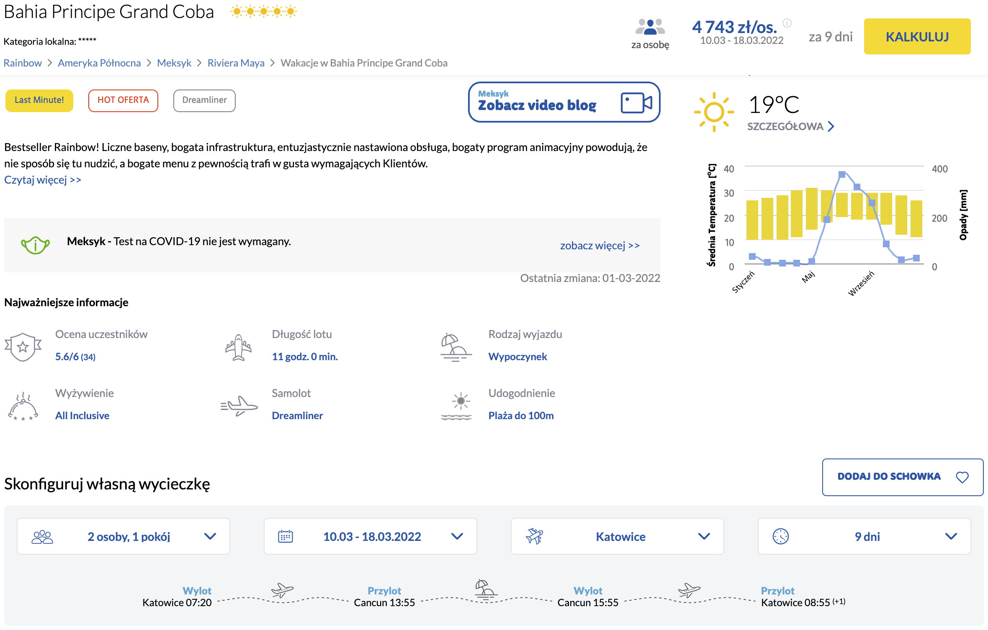Screen dimensions: 988x630
Task: Expand description with Czytaj więcej link
Action: 43,180
